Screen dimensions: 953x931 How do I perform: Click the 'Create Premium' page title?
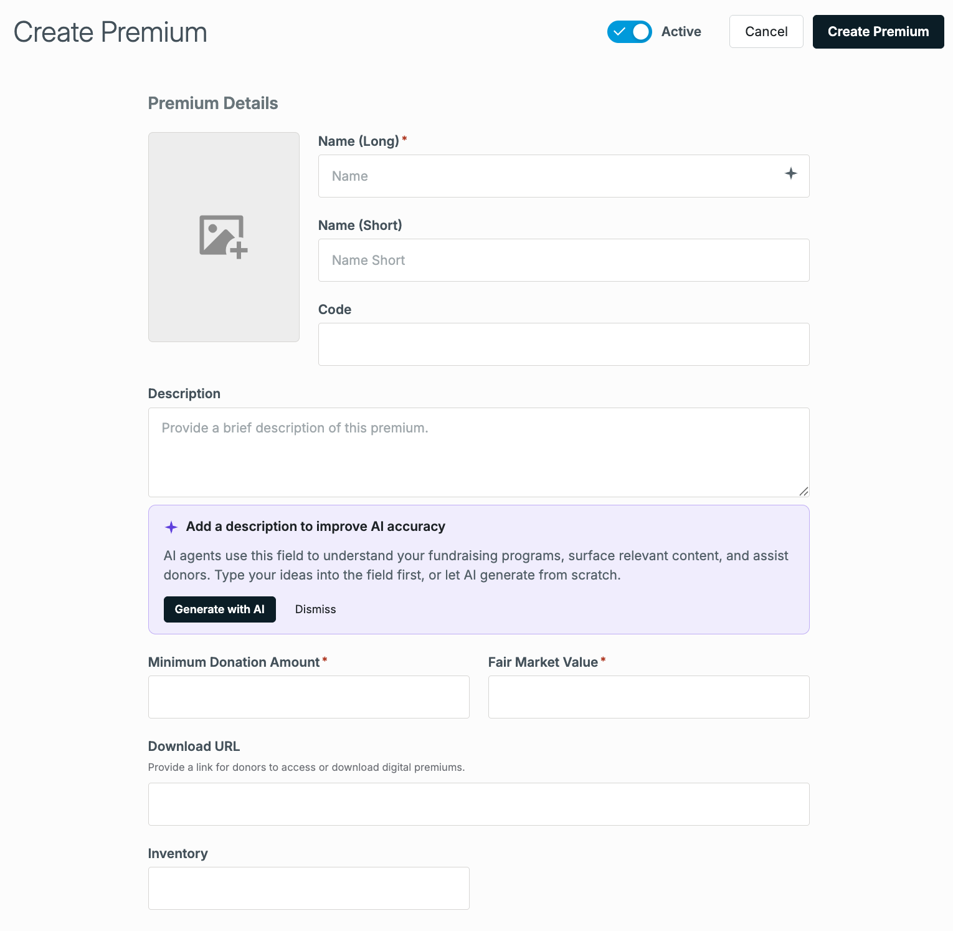tap(111, 32)
